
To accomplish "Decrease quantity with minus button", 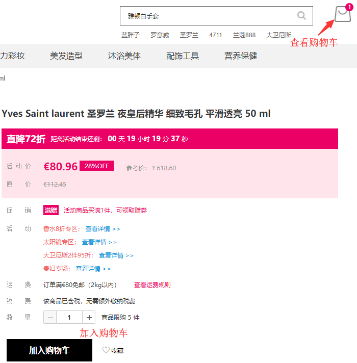I will click(x=50, y=317).
